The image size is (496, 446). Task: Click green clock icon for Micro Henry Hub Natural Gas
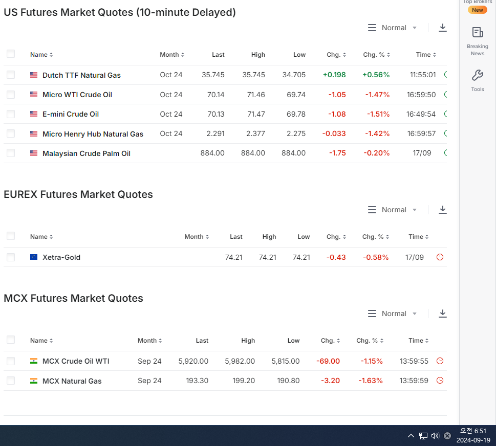tap(445, 133)
